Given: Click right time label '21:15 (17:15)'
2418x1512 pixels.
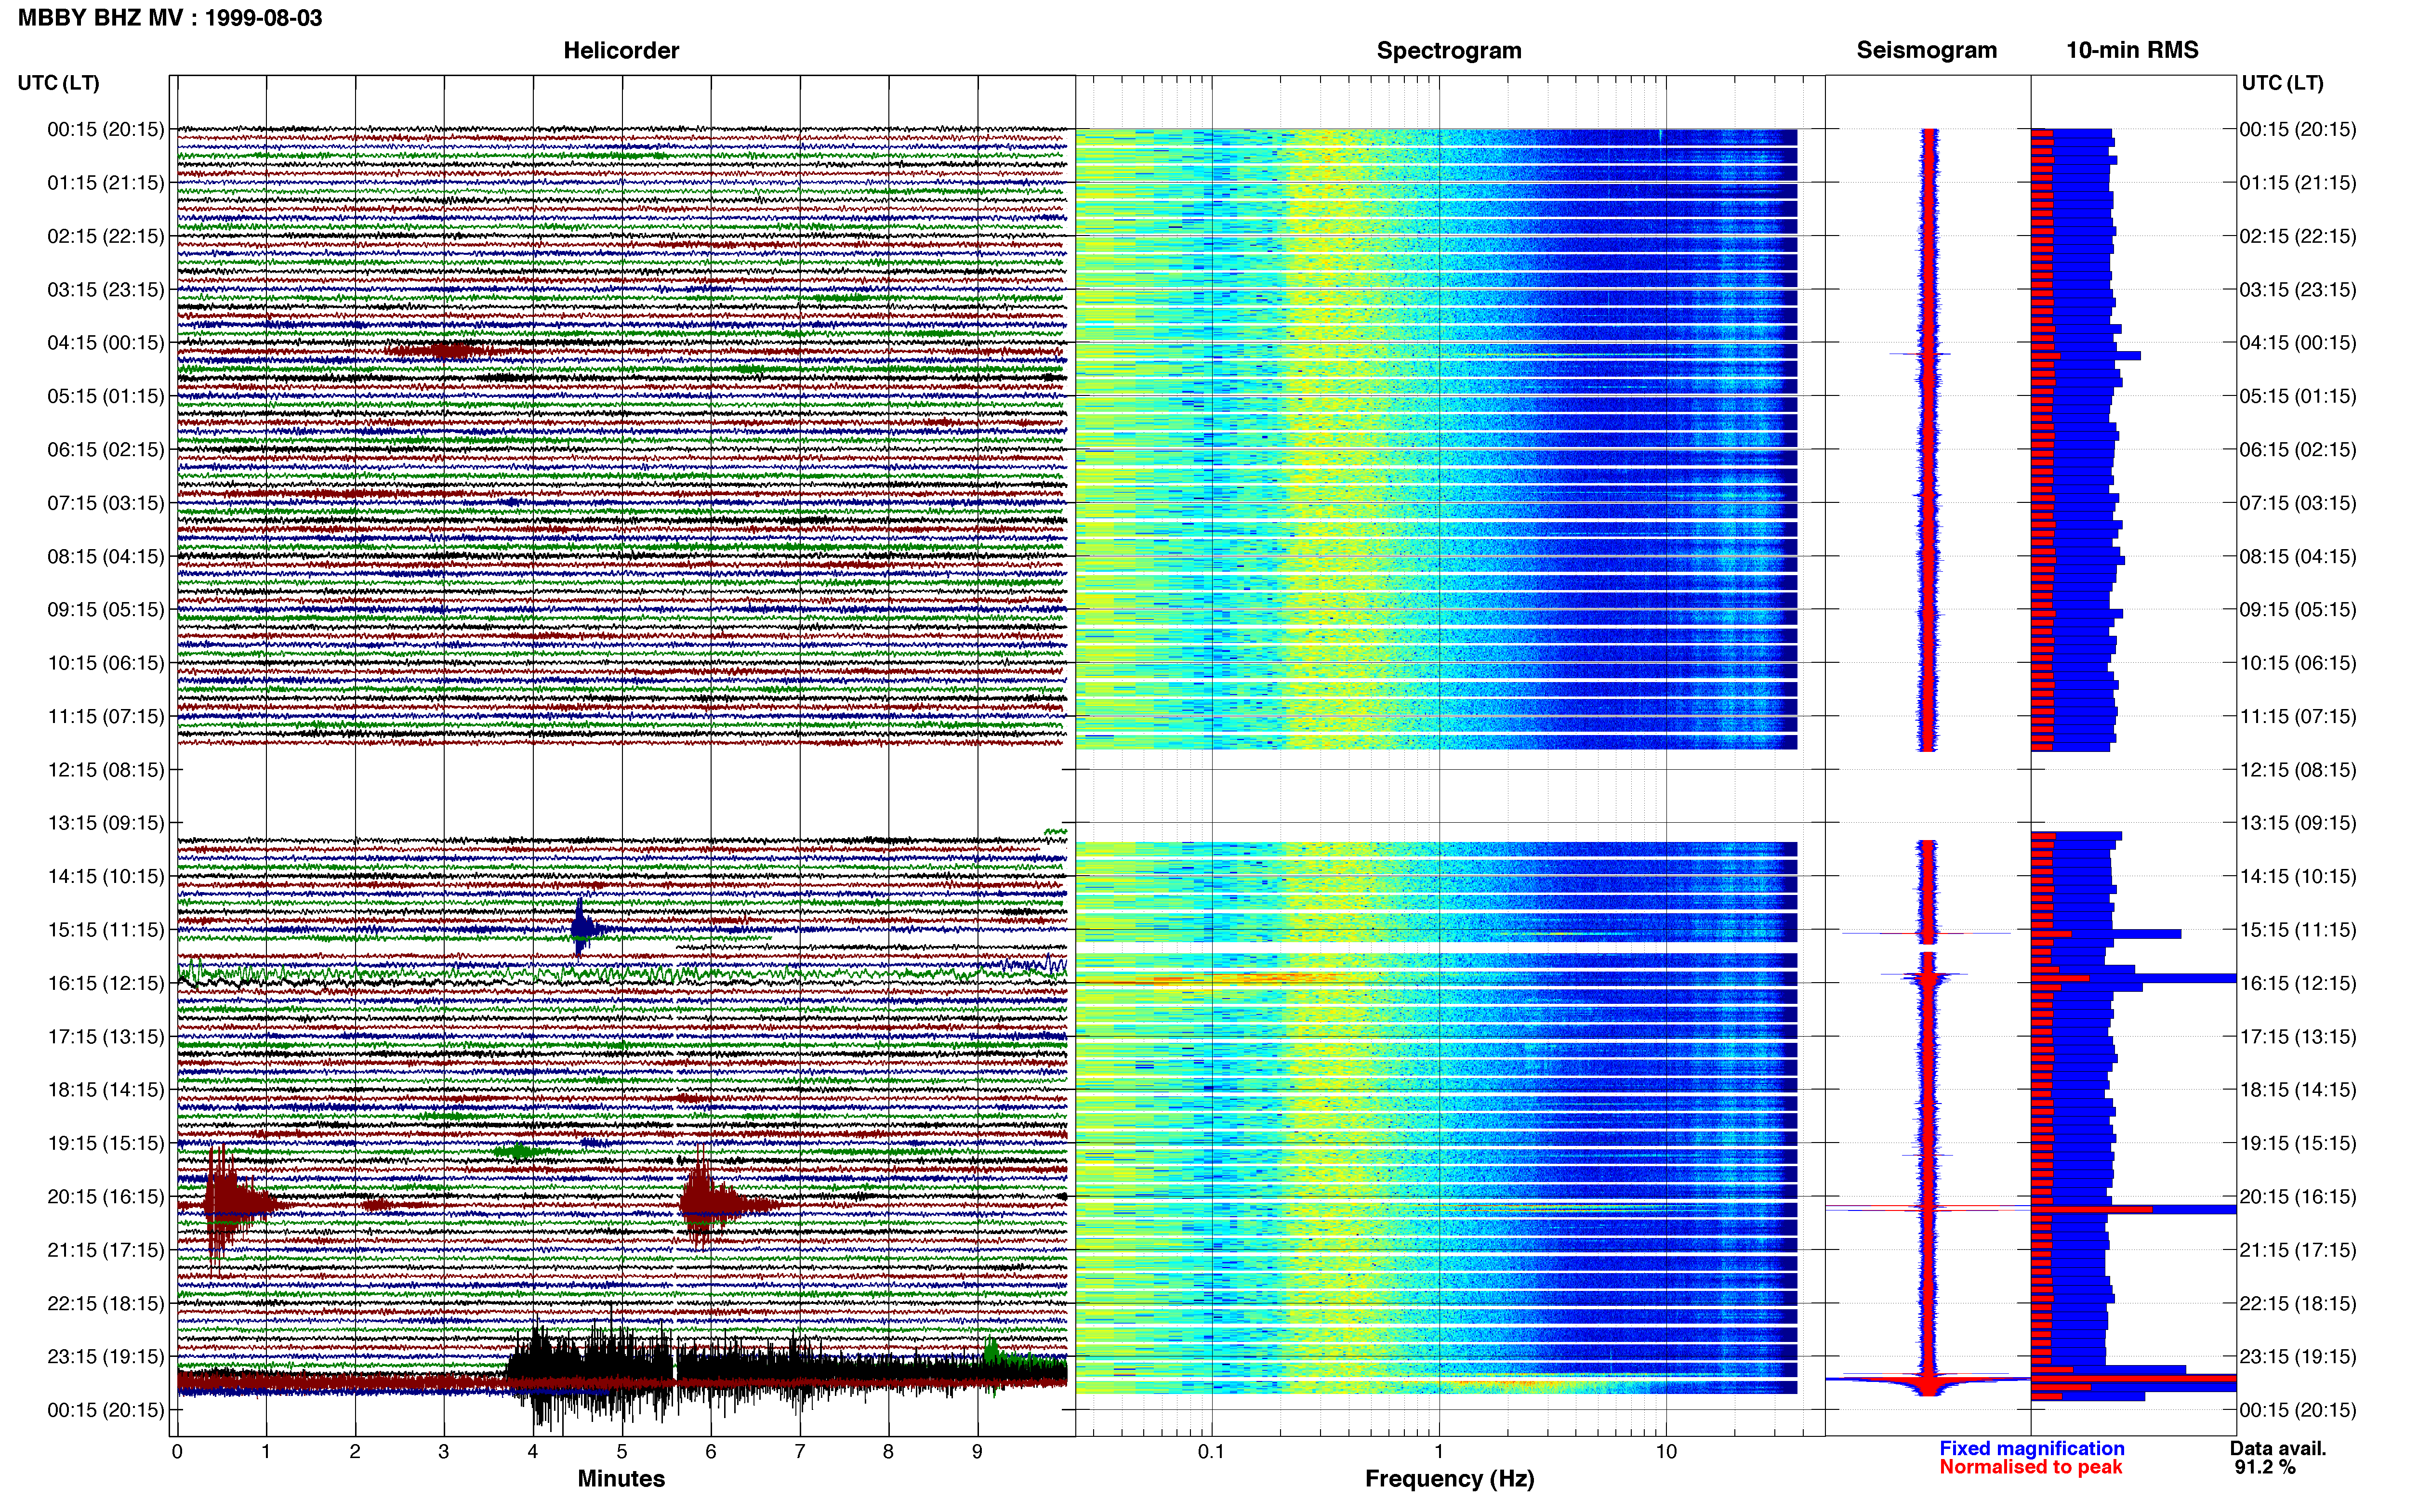Looking at the screenshot, I should click(x=2298, y=1250).
